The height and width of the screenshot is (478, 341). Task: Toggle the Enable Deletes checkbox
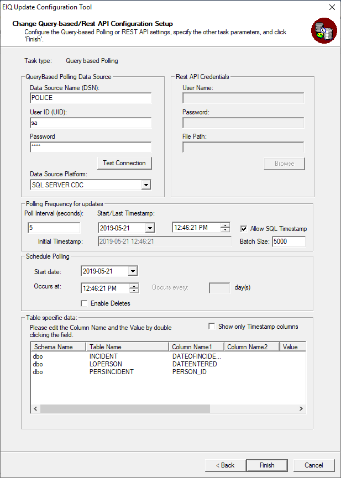pyautogui.click(x=84, y=303)
